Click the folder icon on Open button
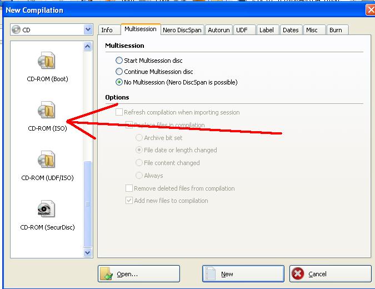The width and height of the screenshot is (375, 289). 107,274
